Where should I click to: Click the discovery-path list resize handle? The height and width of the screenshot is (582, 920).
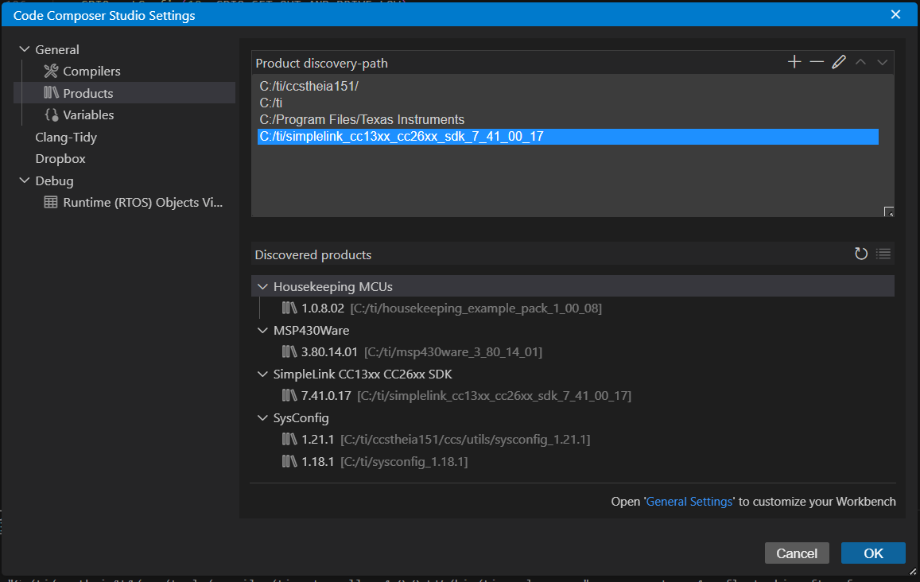[x=889, y=211]
